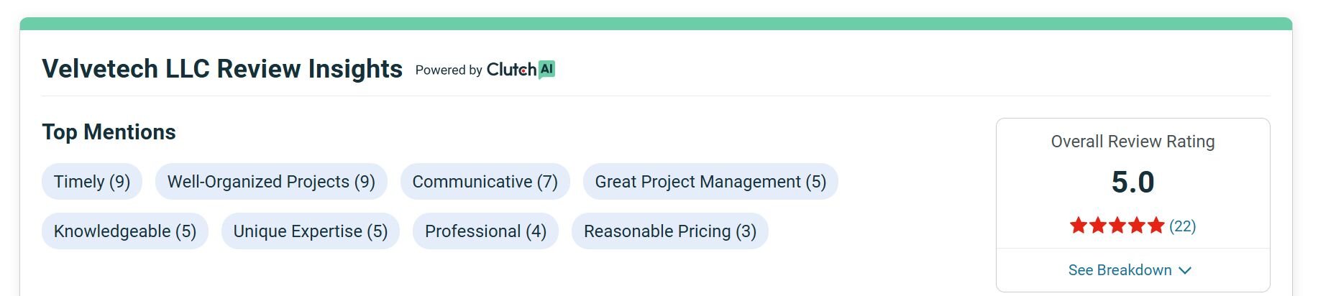Choose the Great Project Management (5) tag
Image resolution: width=1336 pixels, height=296 pixels.
point(710,182)
